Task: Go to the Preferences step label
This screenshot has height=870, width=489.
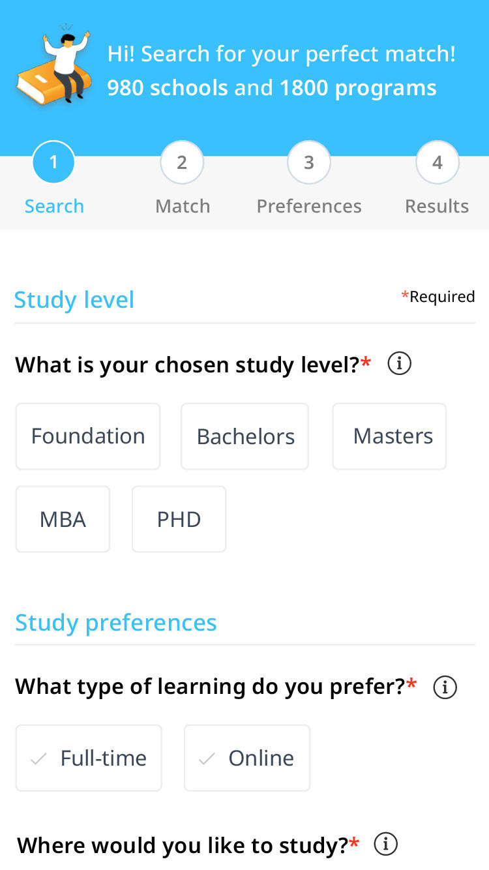Action: [309, 206]
